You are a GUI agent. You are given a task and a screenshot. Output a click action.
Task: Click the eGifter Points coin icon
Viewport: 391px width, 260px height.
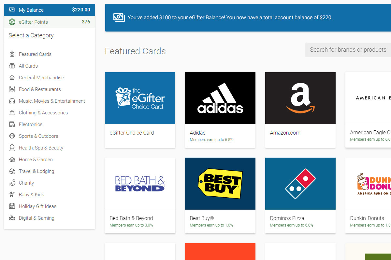click(12, 22)
